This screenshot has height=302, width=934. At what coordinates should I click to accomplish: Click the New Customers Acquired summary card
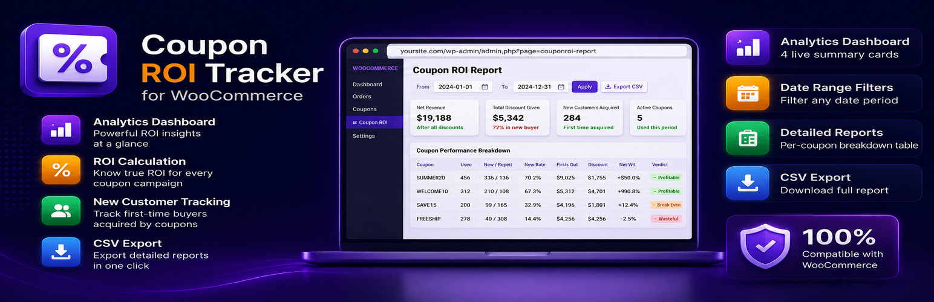tap(591, 118)
